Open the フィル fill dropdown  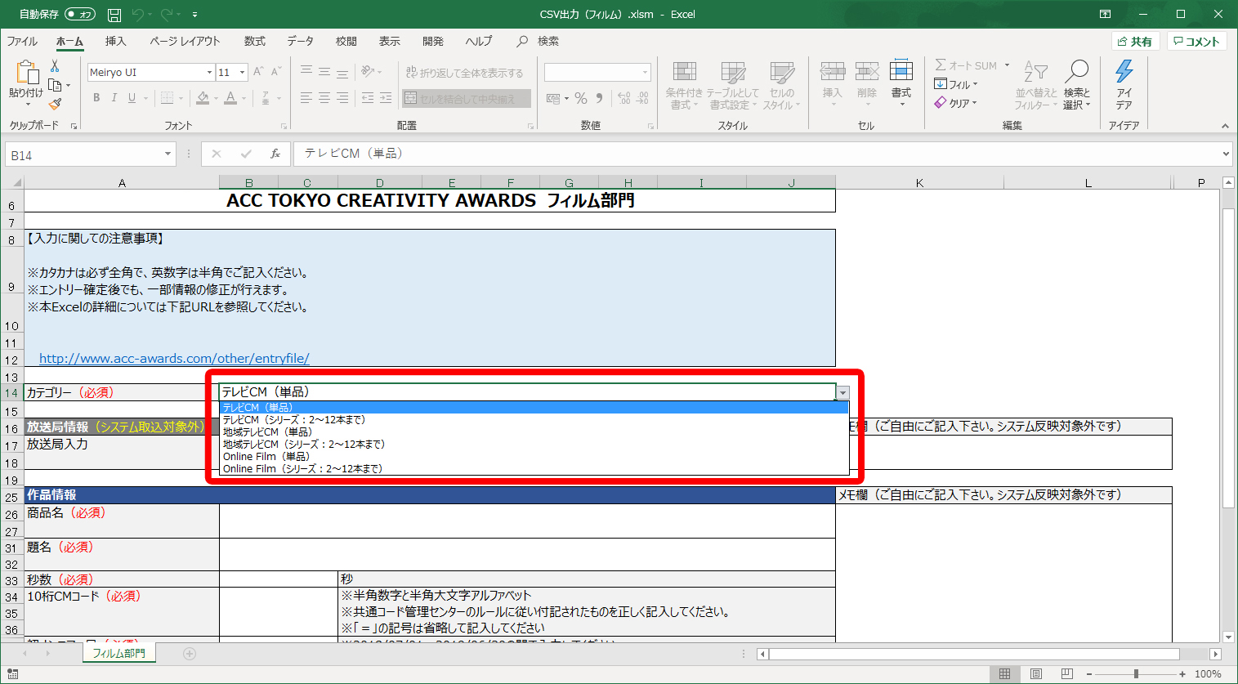(955, 84)
